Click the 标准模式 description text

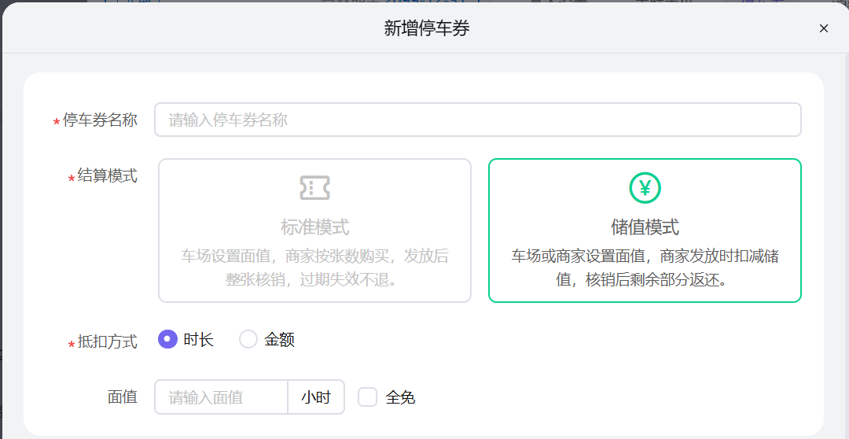314,267
